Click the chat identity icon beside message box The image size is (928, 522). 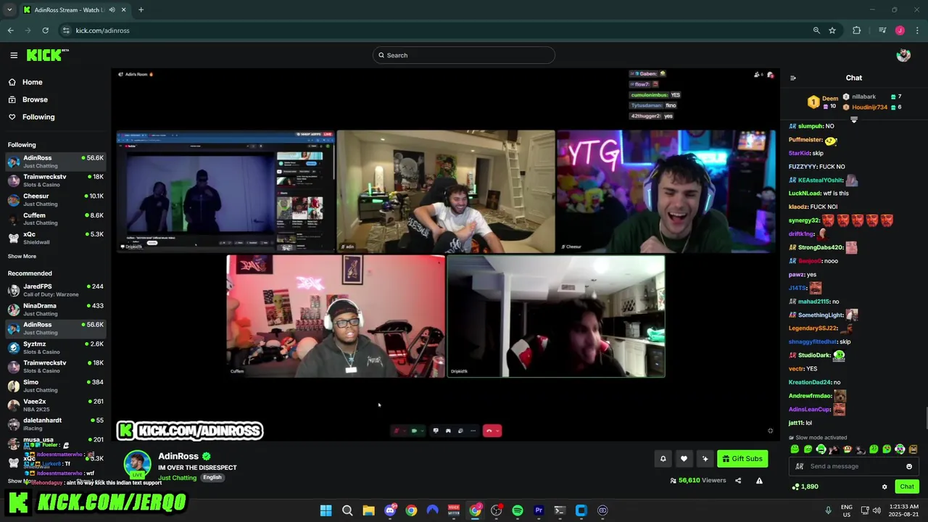click(799, 466)
